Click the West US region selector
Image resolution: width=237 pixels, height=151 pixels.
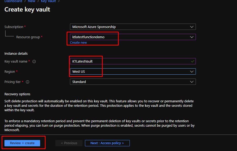133,71
